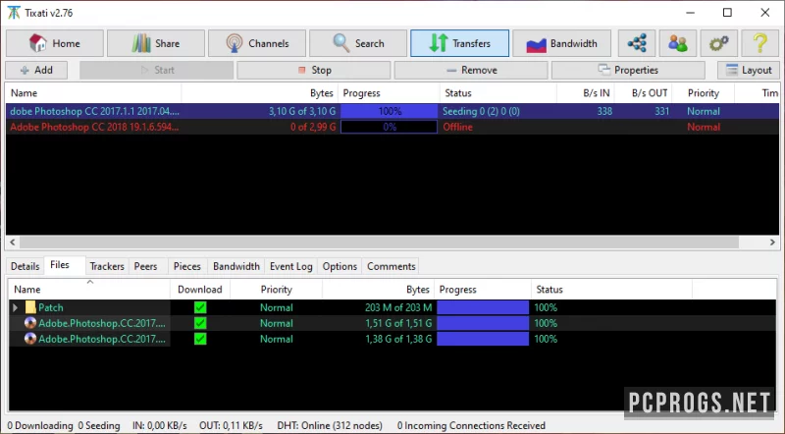Click the right arrow of horizontal scrollbar
The height and width of the screenshot is (434, 785).
[x=772, y=243]
